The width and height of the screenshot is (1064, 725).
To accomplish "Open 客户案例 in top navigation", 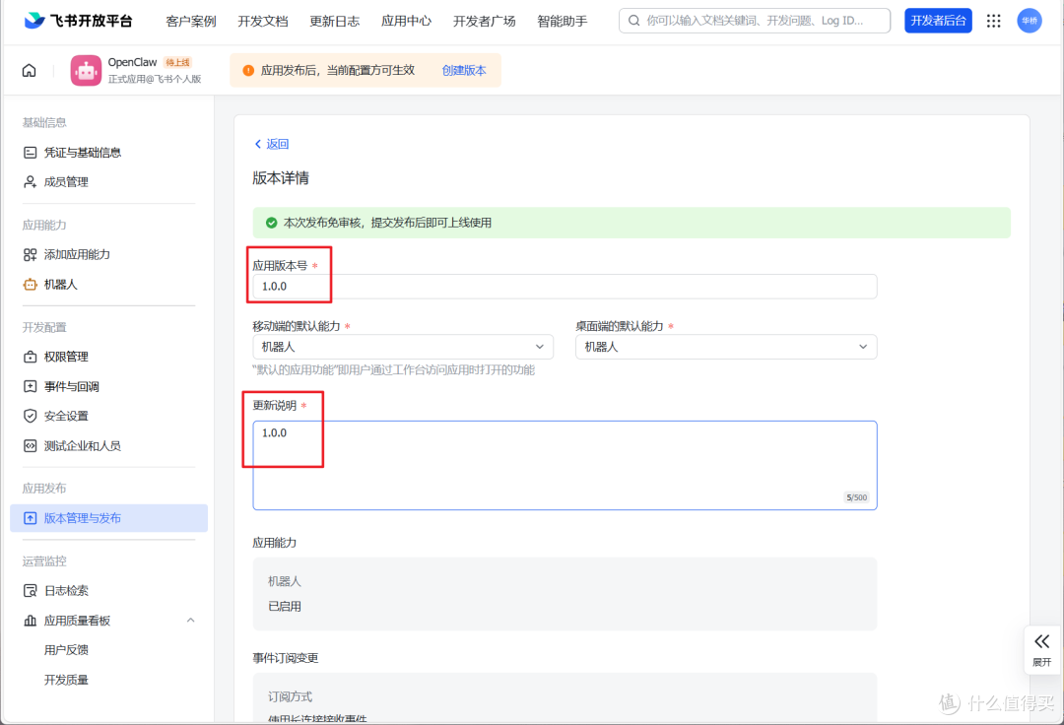I will 191,21.
